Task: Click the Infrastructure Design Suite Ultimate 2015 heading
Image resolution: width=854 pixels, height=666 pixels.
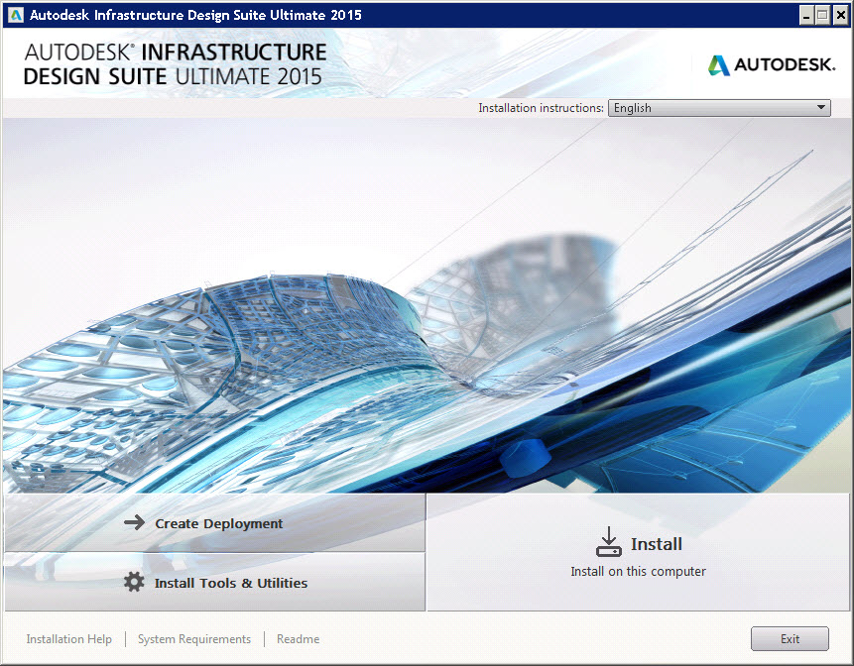Action: pos(175,64)
